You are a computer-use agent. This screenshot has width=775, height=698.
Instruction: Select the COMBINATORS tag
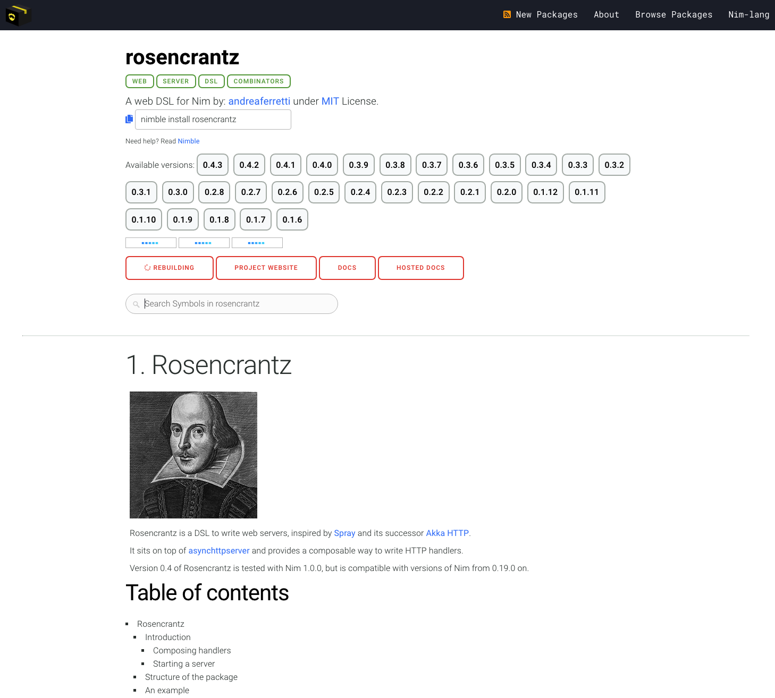pyautogui.click(x=259, y=81)
